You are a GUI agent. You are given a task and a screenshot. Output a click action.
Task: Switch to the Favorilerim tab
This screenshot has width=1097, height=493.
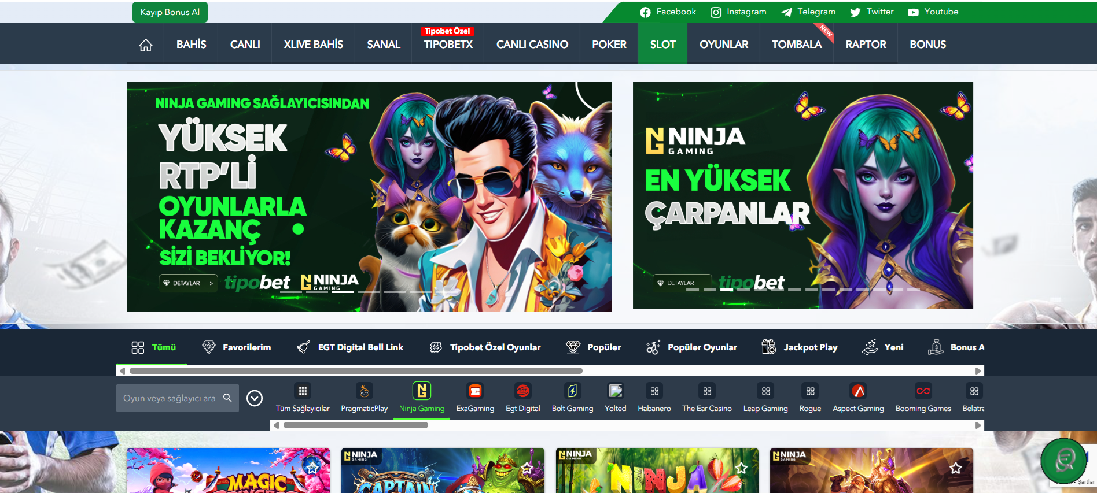coord(237,347)
